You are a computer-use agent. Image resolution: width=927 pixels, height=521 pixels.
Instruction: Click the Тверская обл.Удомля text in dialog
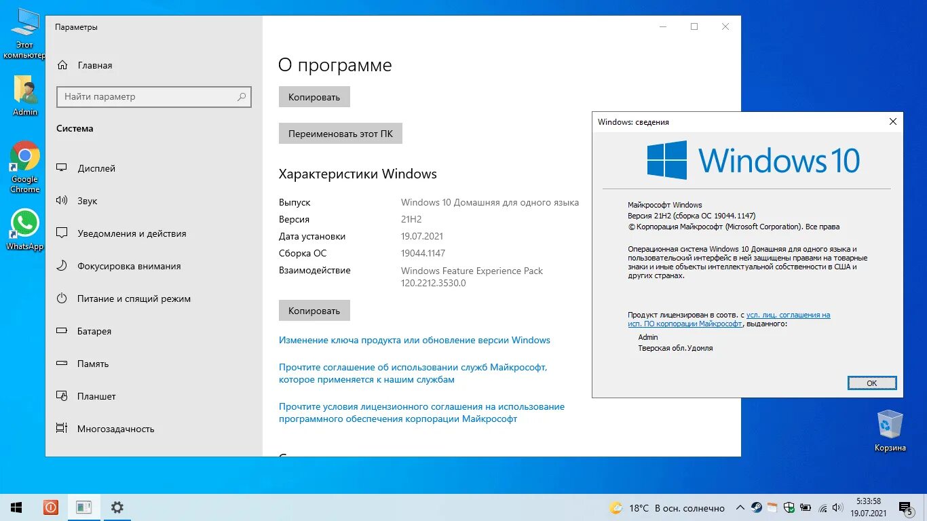tap(675, 348)
